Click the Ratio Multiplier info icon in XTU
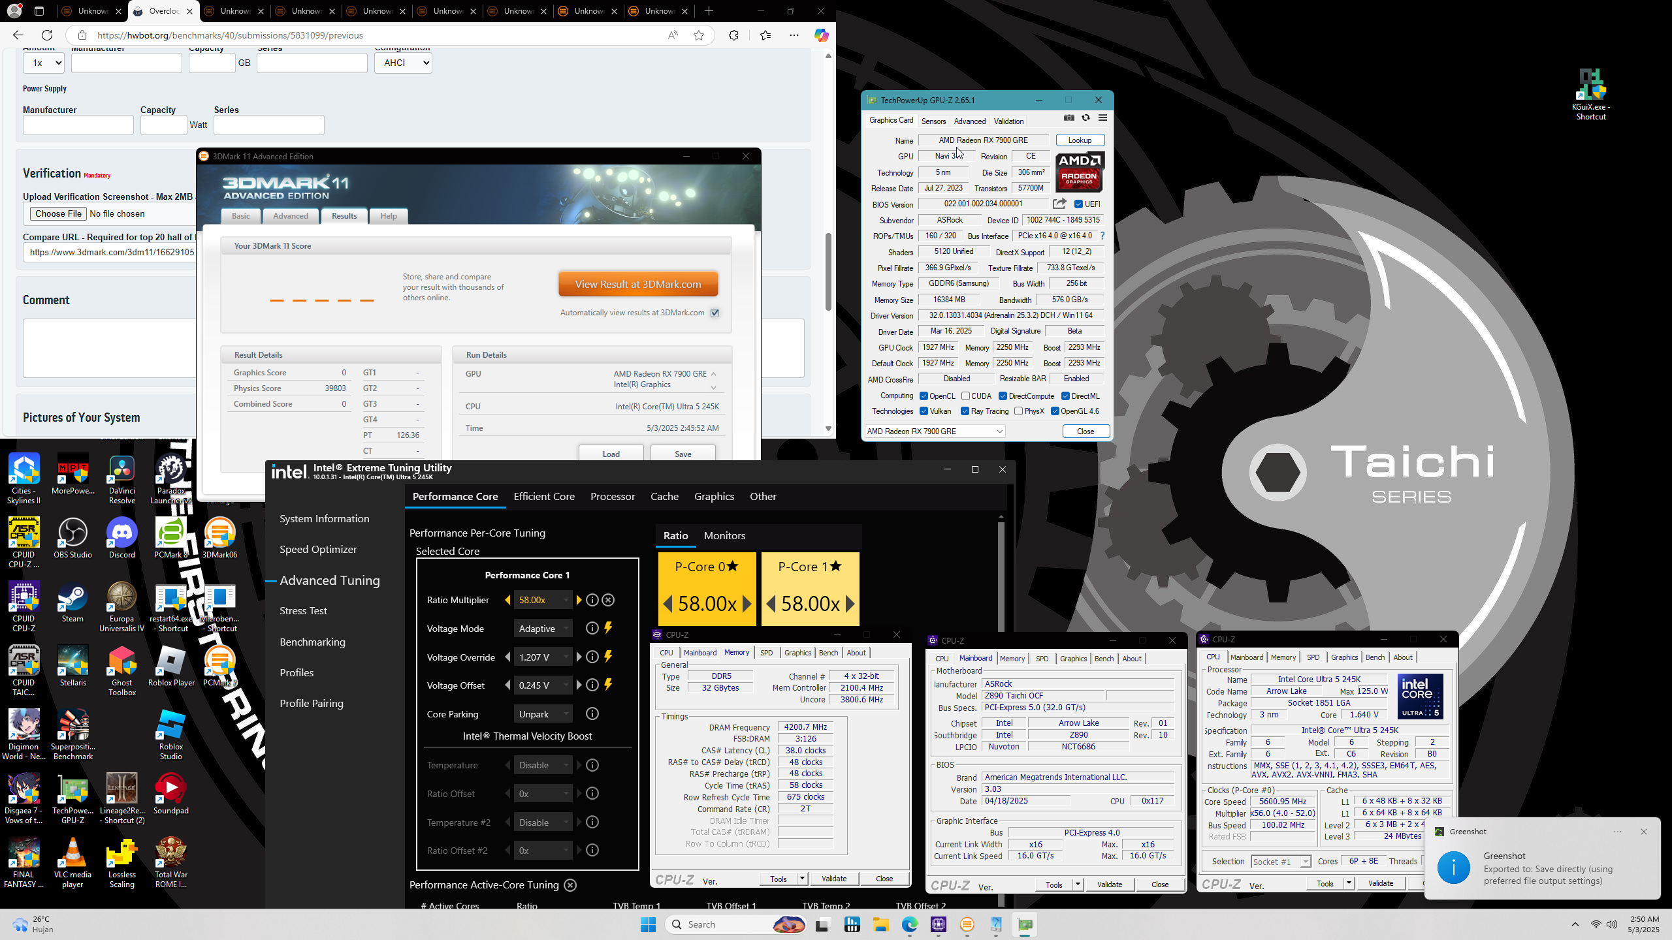 point(592,600)
